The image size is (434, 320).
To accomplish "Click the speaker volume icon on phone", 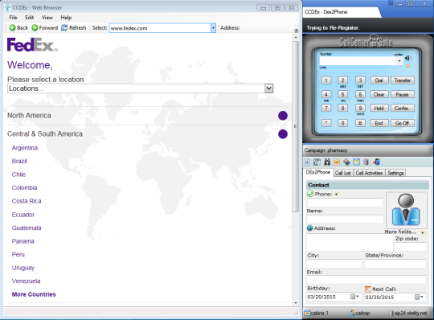I will [408, 58].
